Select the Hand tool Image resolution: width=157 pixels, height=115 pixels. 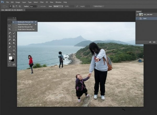10,54
